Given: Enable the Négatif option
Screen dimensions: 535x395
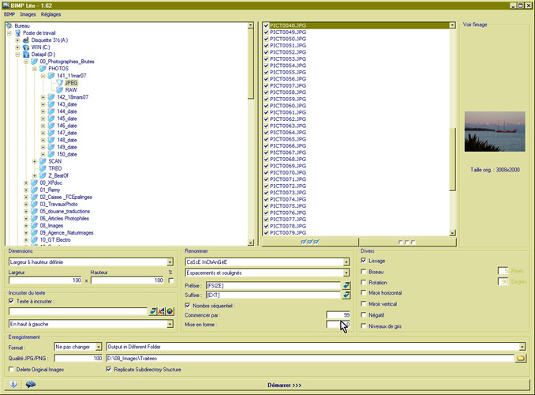Looking at the screenshot, I should (364, 314).
